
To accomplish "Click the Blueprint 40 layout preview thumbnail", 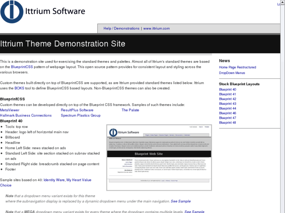I will [159, 158].
